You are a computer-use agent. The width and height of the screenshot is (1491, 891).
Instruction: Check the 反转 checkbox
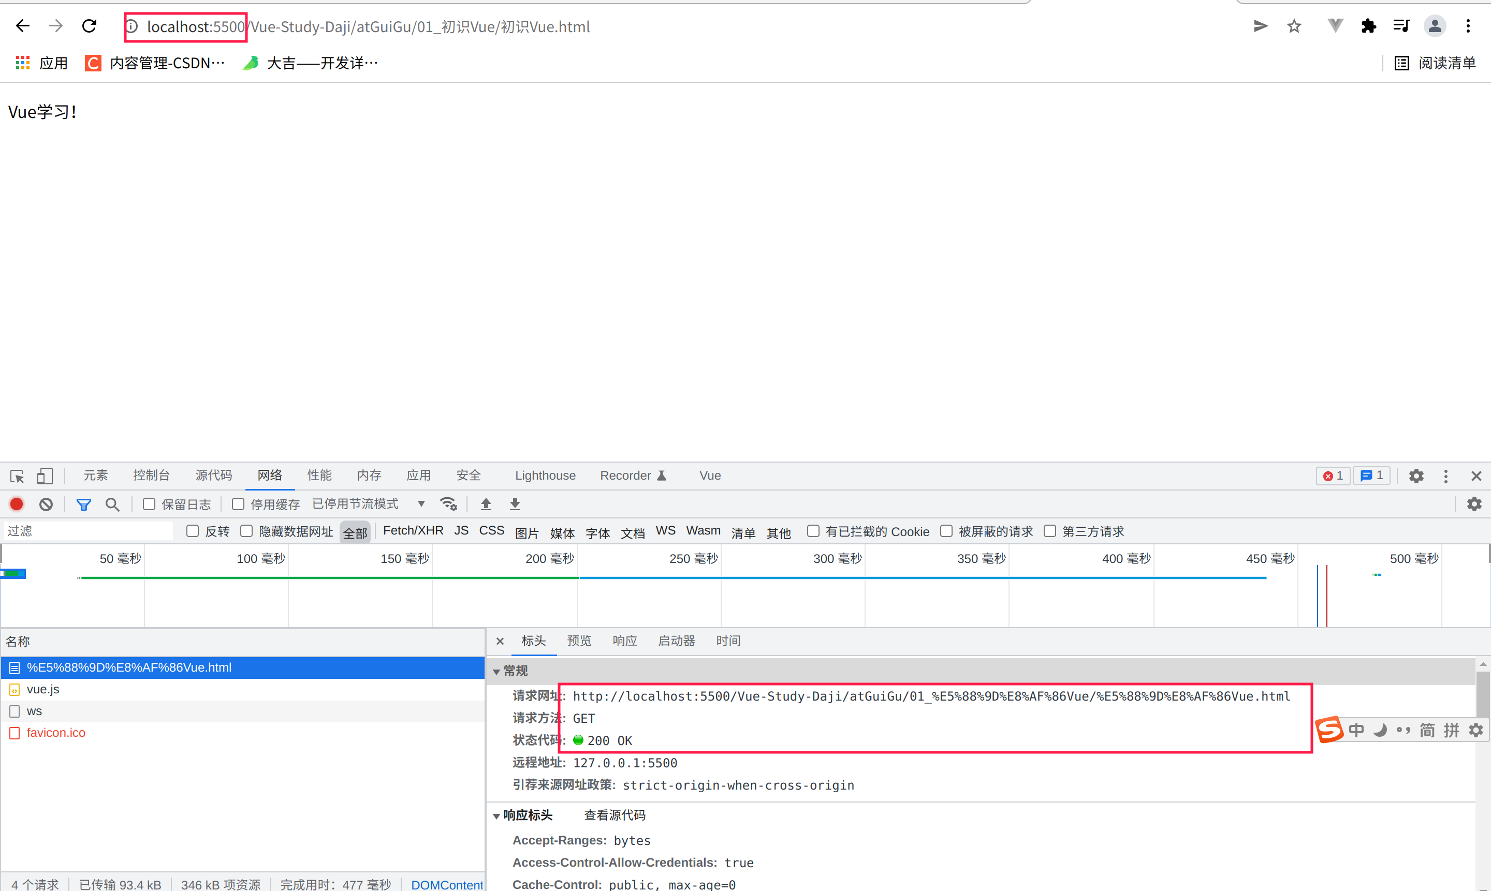click(192, 531)
